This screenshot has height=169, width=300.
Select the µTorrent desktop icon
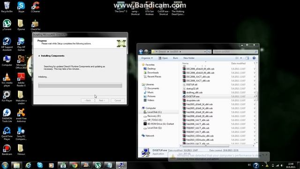click(7, 25)
